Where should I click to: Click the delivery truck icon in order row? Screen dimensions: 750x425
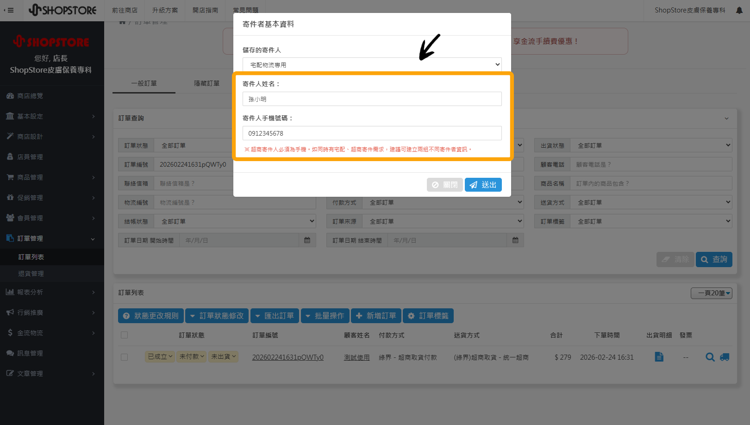725,357
